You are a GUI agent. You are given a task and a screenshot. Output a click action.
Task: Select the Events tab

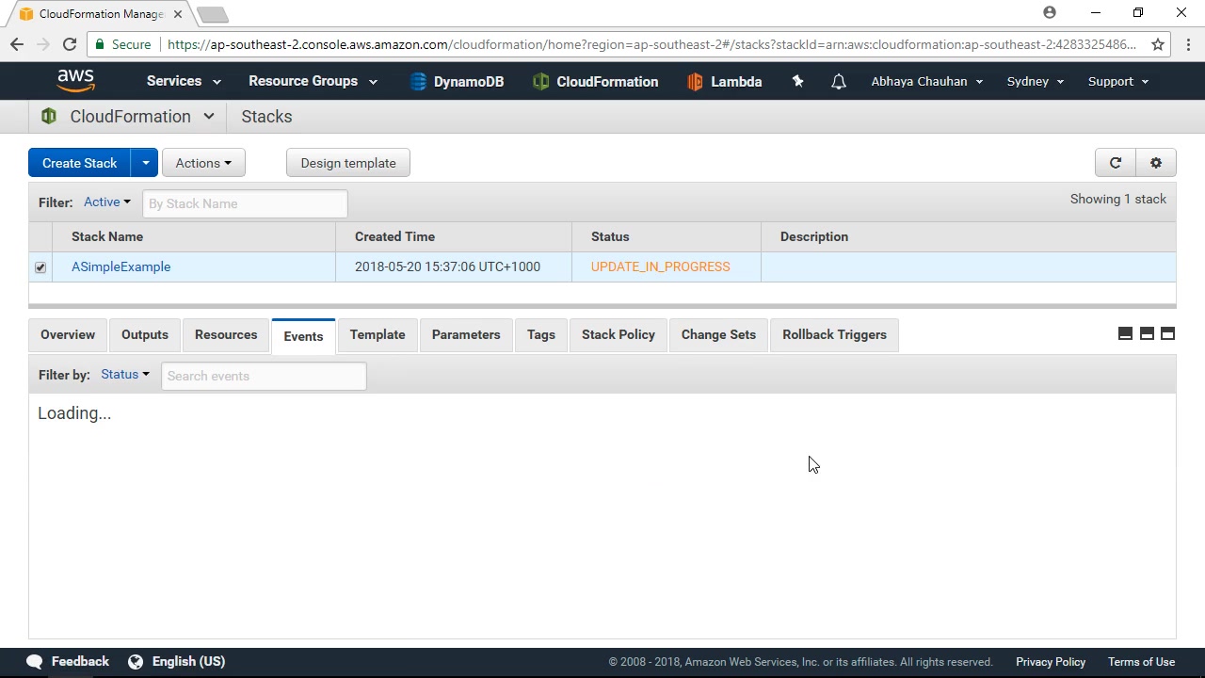303,336
